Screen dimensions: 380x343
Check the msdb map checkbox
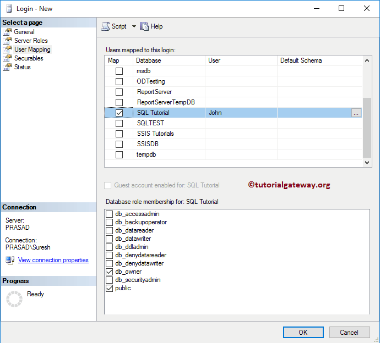pyautogui.click(x=119, y=71)
